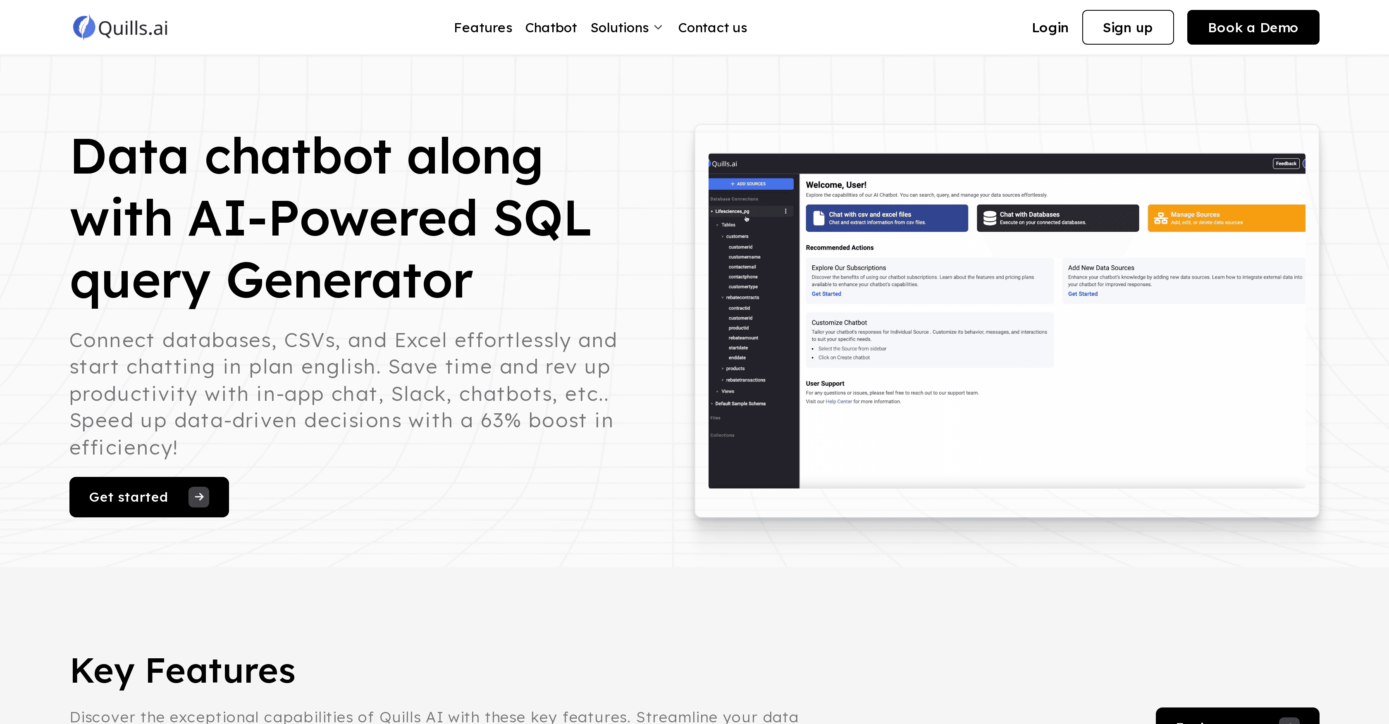1389x724 pixels.
Task: Click the Quills.ai feather logo
Action: point(84,27)
